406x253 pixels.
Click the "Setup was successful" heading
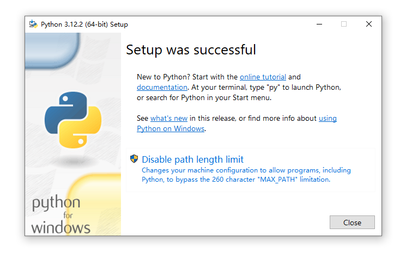pos(191,50)
